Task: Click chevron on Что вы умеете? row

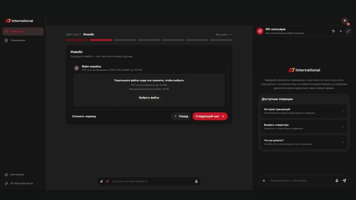Action: [x=343, y=142]
